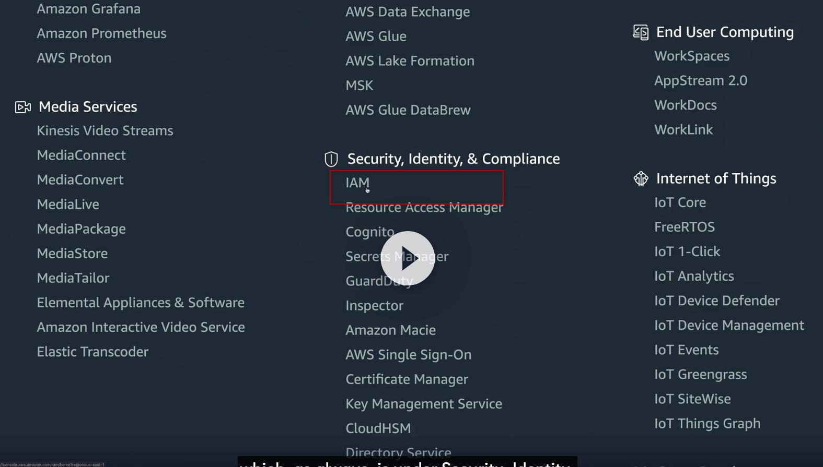
Task: Open IoT Device Defender
Action: (716, 301)
